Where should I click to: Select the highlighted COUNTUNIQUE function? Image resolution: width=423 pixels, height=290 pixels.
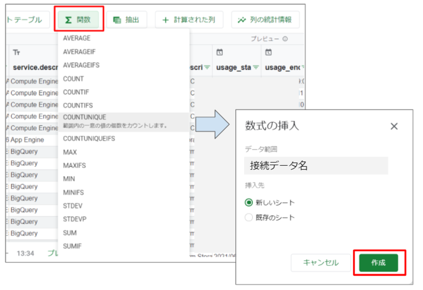coord(124,122)
